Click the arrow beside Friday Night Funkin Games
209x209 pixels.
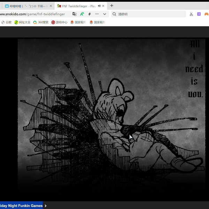click(46, 206)
